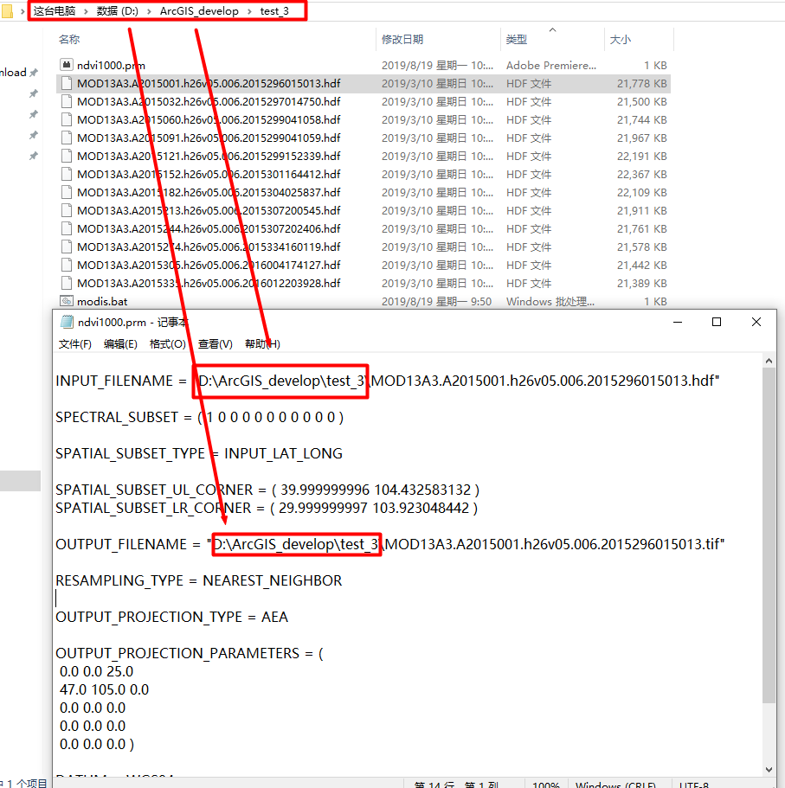
Task: Click icon of MOD13A3.A2015213 hdf file
Action: tap(67, 210)
